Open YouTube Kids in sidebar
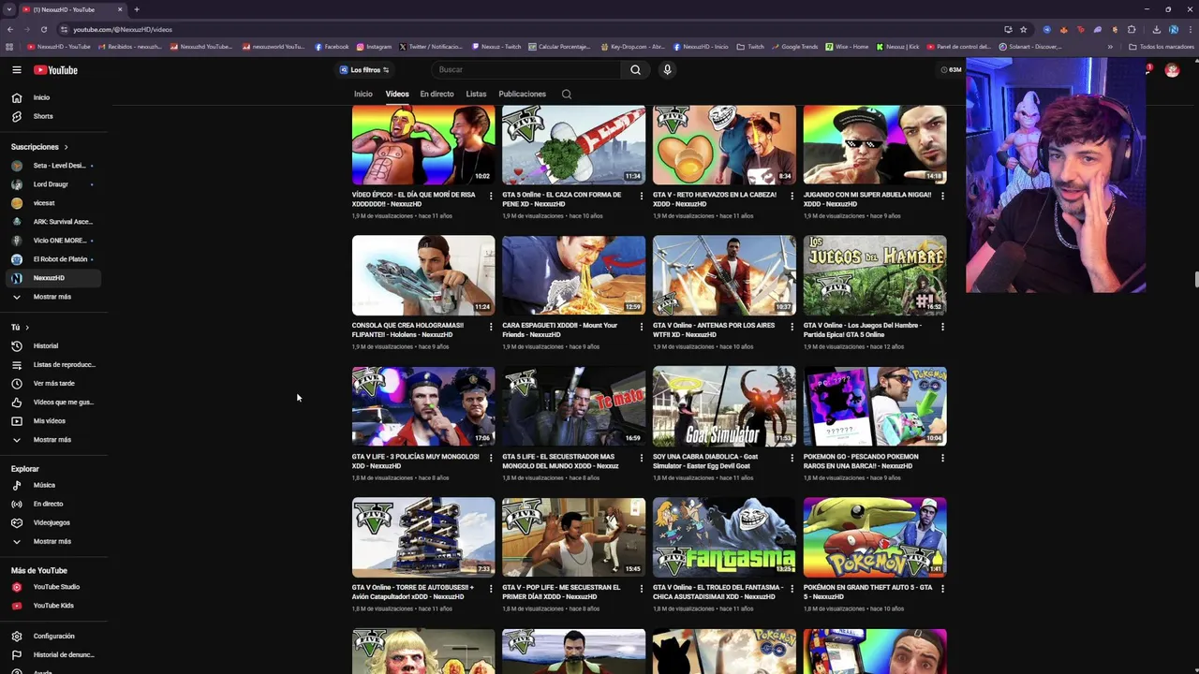This screenshot has width=1199, height=674. click(x=53, y=606)
